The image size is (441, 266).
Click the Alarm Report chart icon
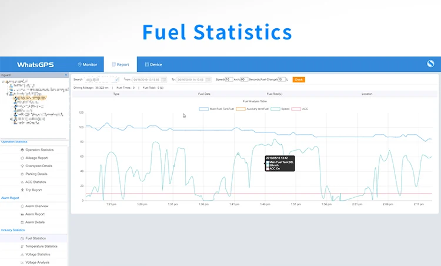[22, 214]
